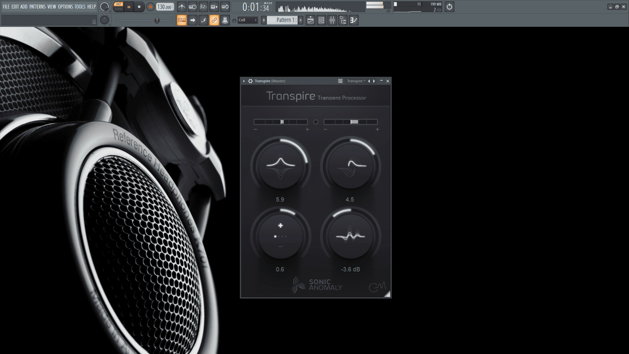Click the CM logo in Transpire
This screenshot has width=629, height=354.
point(377,287)
